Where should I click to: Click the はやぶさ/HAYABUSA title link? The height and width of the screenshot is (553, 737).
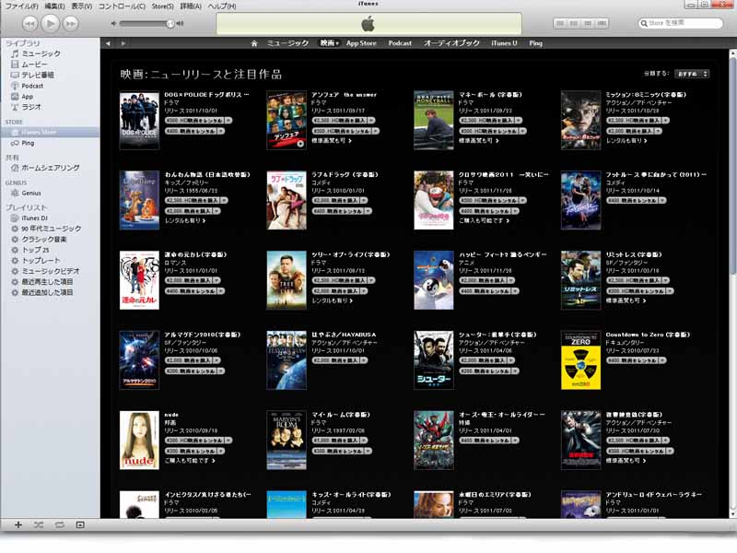[x=344, y=335]
